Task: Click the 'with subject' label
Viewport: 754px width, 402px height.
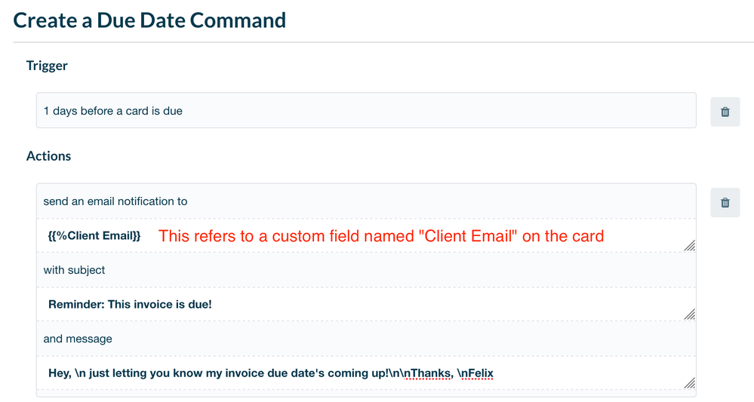Action: tap(74, 270)
